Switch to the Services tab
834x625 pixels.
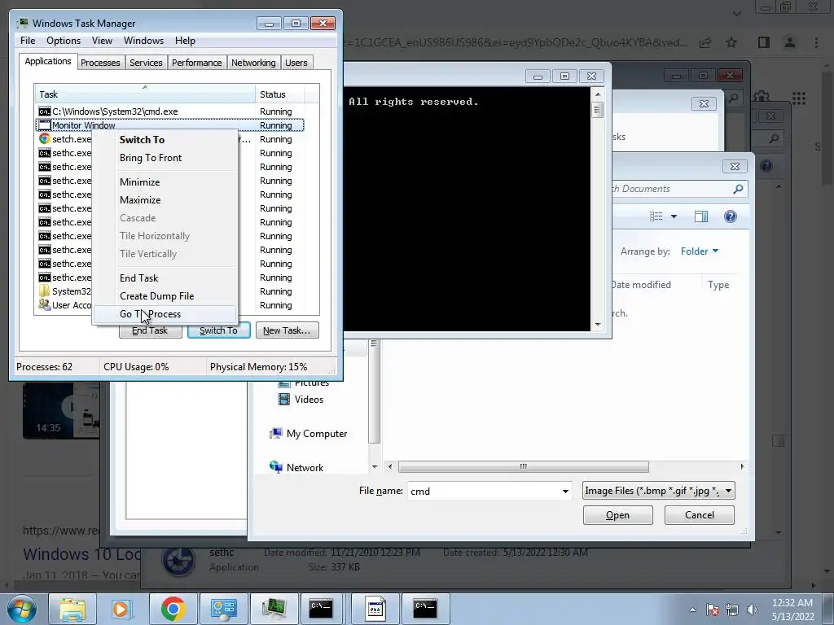point(146,63)
